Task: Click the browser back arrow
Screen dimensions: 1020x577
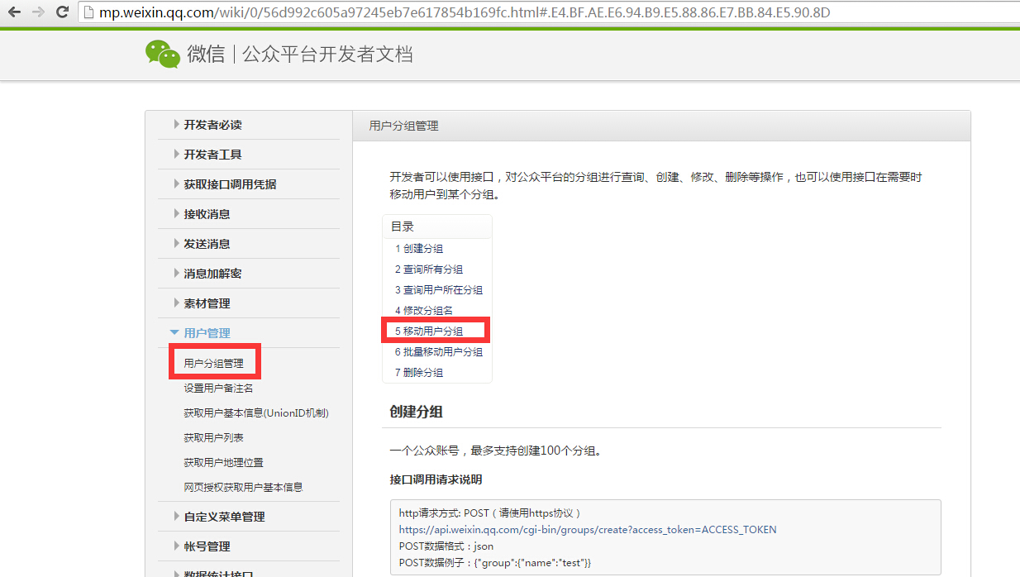Action: pos(14,12)
